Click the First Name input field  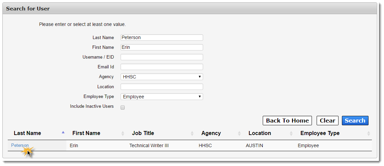(x=162, y=47)
